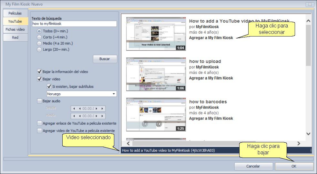Click Desde double-left arrow stepper
This screenshot has width=317, height=174.
tap(74, 108)
